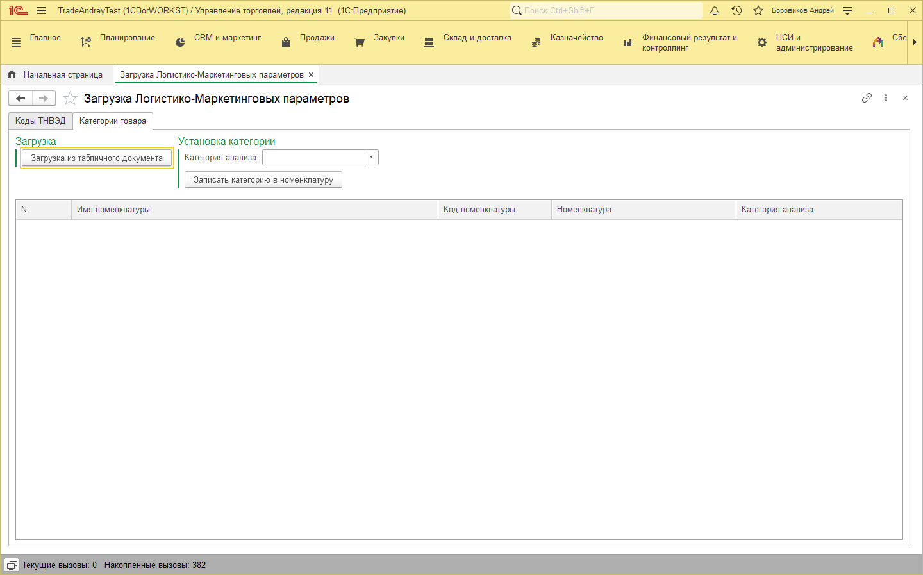Open the history clock icon
Screen dimensions: 923x575
click(736, 11)
